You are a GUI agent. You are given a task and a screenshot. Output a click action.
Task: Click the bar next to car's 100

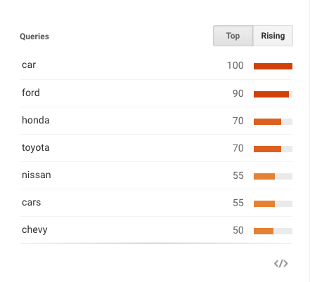(273, 66)
